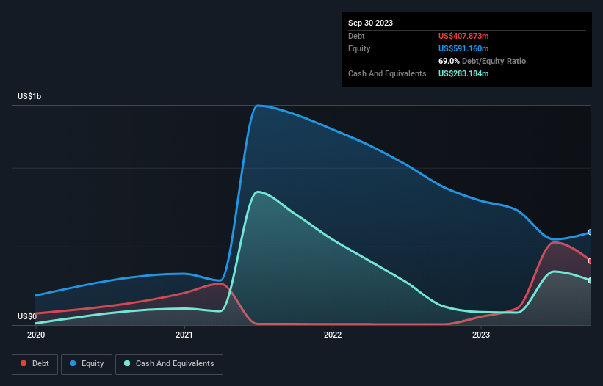Click the US$1b y-axis label
This screenshot has height=386, width=603.
29,96
